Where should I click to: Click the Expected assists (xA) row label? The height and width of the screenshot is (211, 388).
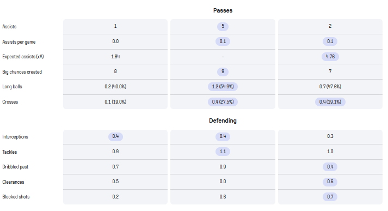pos(23,57)
